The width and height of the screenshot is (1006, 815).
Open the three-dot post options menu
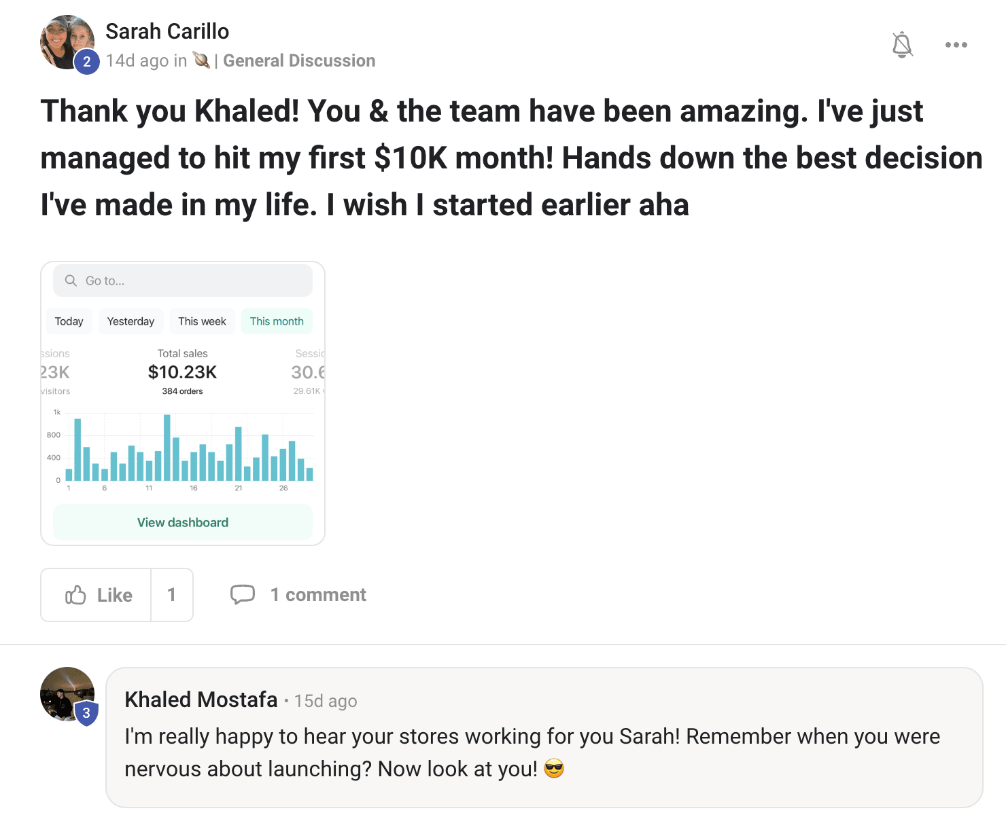956,45
